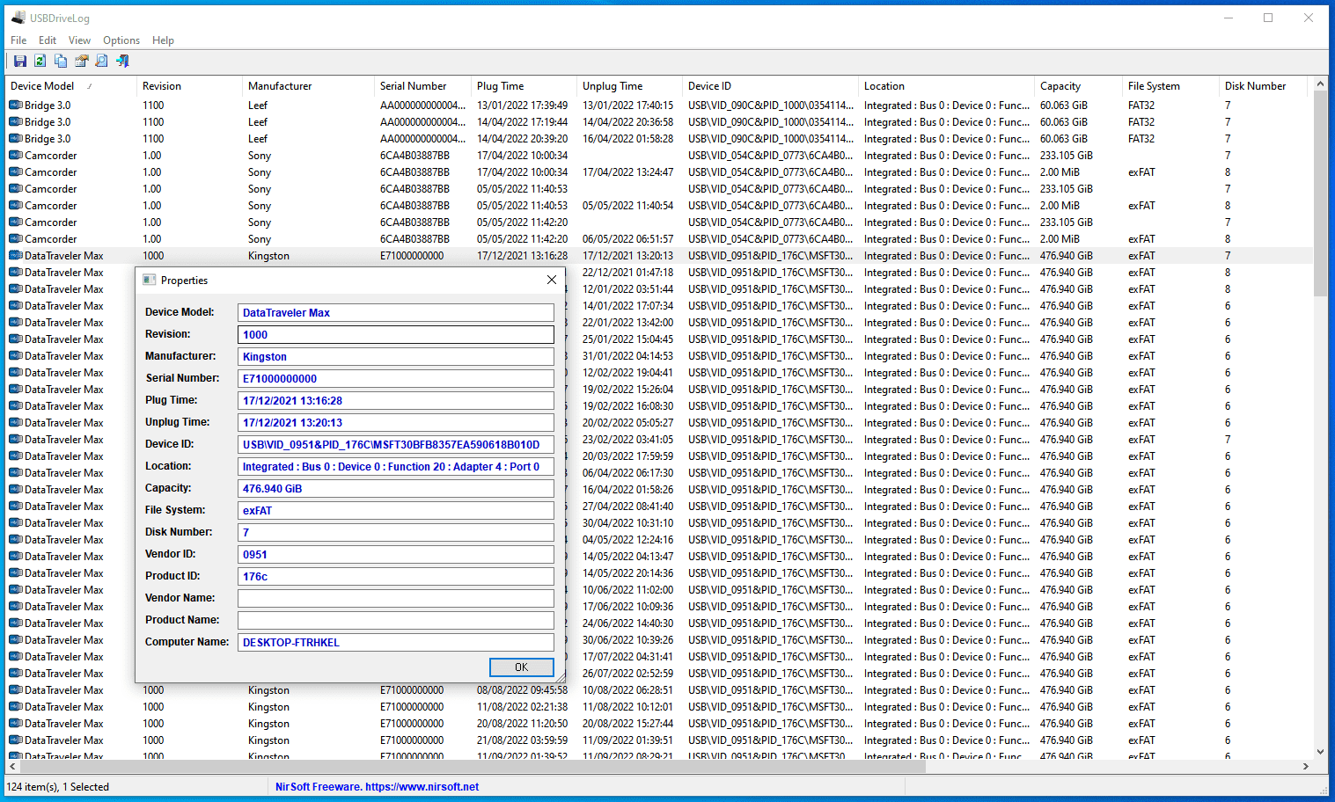Screen dimensions: 1335x802
Task: Click the Plug Time field in Properties
Action: 396,401
